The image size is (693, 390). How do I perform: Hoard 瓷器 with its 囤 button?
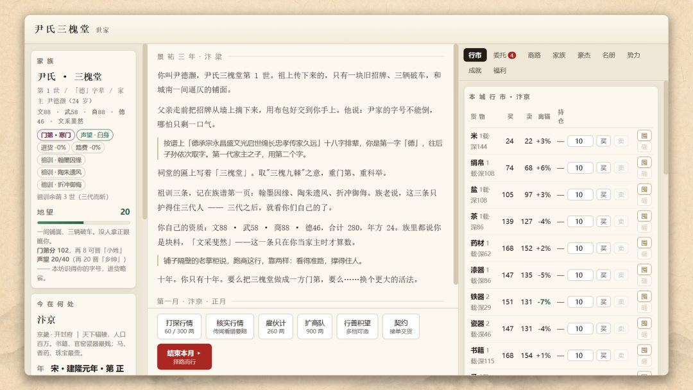[x=644, y=323]
